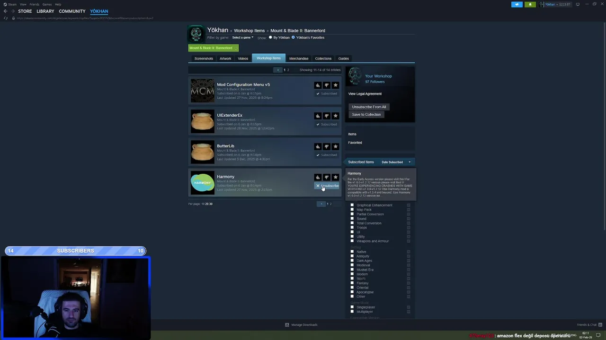Like the Harmony mod with thumbs up

[318, 177]
